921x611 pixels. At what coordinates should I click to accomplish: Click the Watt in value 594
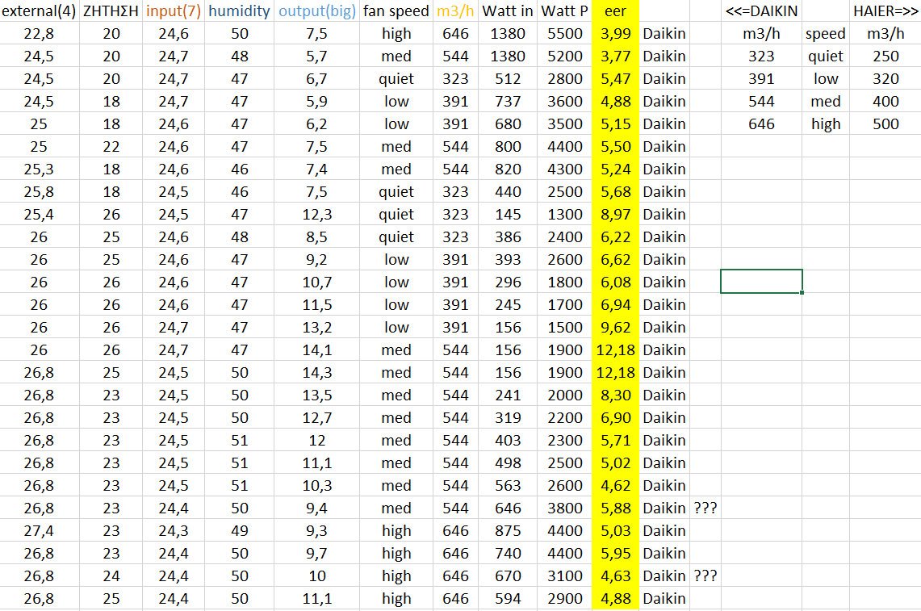pyautogui.click(x=508, y=599)
